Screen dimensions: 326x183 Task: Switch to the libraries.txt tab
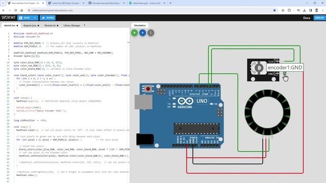click(x=51, y=25)
